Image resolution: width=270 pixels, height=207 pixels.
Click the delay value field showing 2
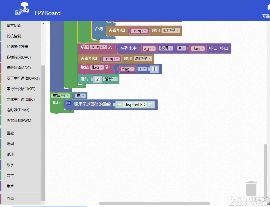click(x=97, y=79)
